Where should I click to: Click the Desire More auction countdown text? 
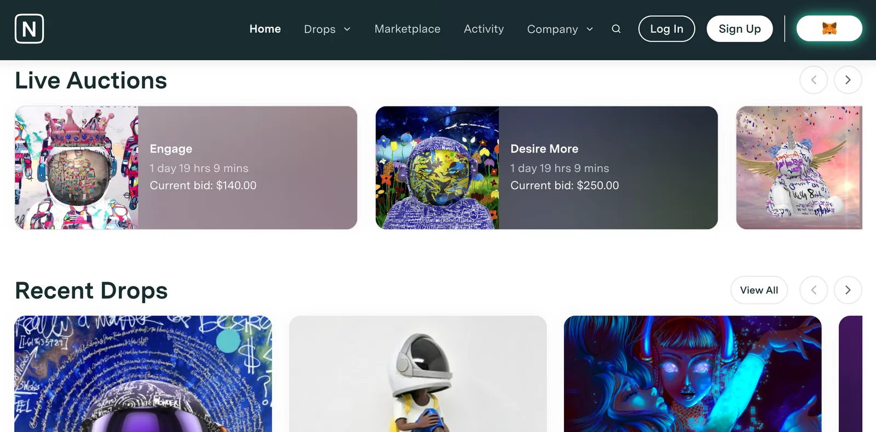click(x=560, y=168)
